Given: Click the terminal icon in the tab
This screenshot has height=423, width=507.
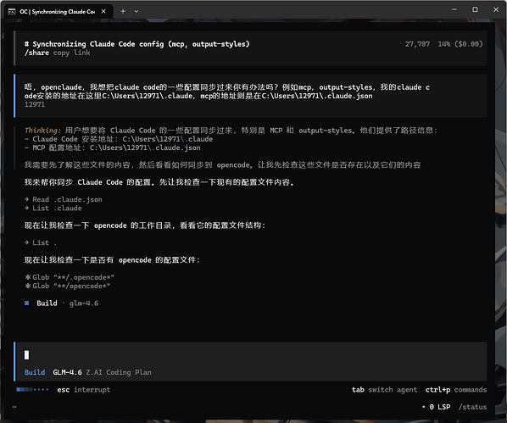Looking at the screenshot, I should pos(12,12).
